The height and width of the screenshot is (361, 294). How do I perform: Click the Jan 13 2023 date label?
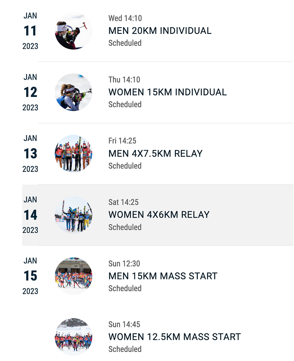point(30,153)
